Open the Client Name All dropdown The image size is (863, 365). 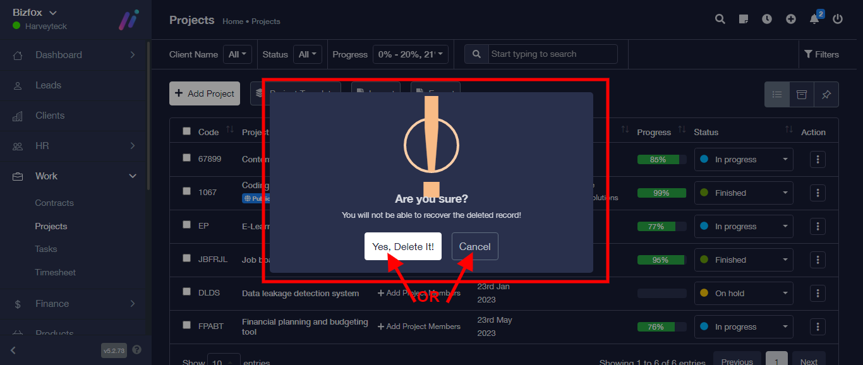(x=238, y=54)
